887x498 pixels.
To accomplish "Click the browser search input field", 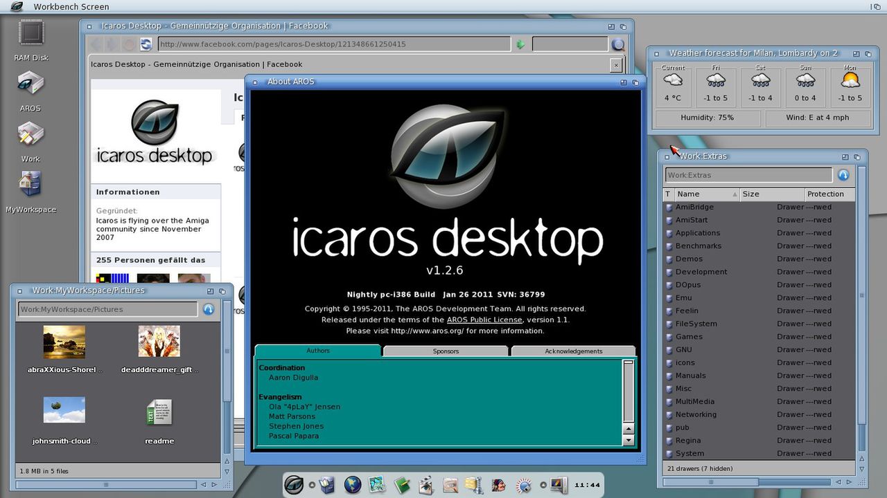I will (x=570, y=44).
